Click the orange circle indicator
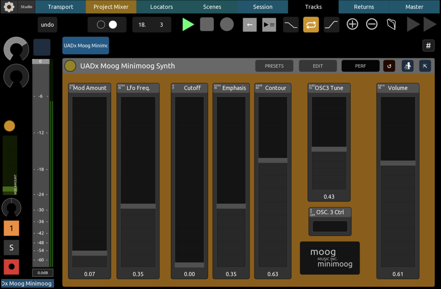Viewport: 441px width, 289px height. pos(9,126)
